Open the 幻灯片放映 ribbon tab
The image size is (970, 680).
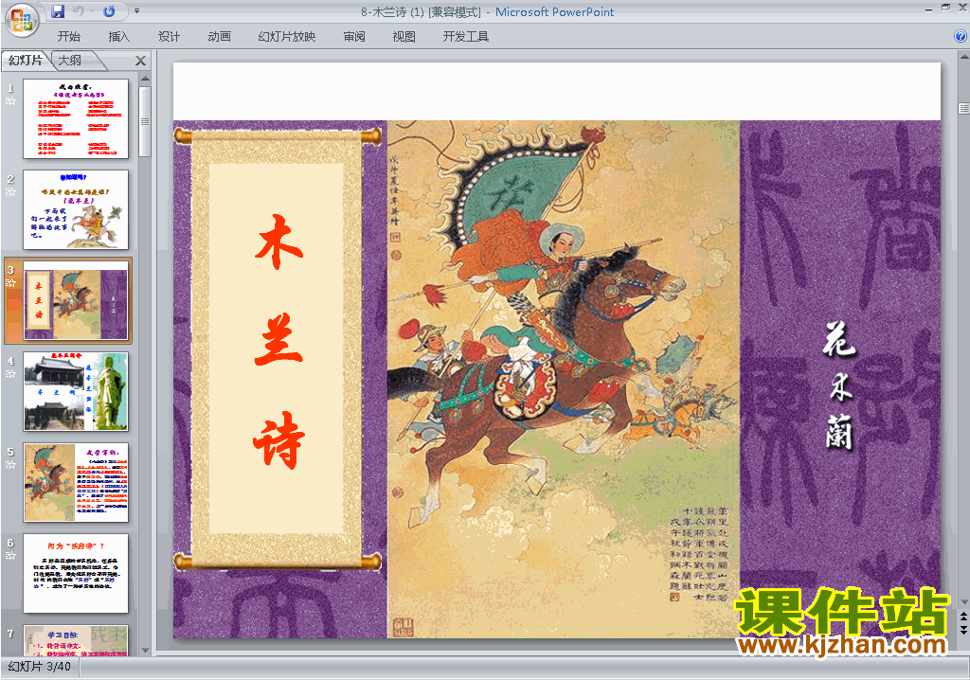pyautogui.click(x=286, y=37)
